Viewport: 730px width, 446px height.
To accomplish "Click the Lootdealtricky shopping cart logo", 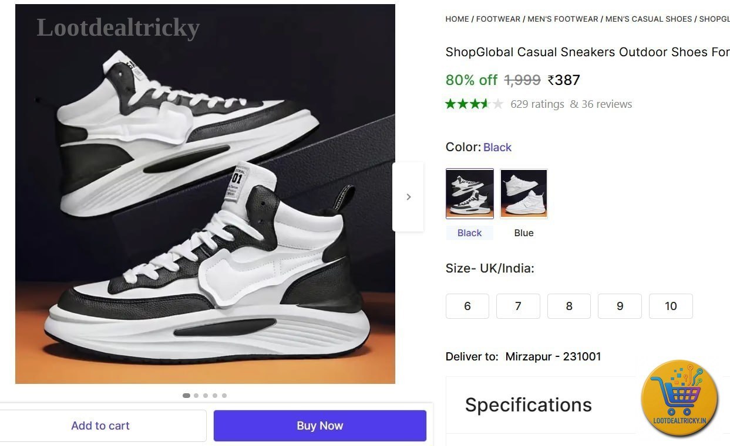I will coord(679,398).
